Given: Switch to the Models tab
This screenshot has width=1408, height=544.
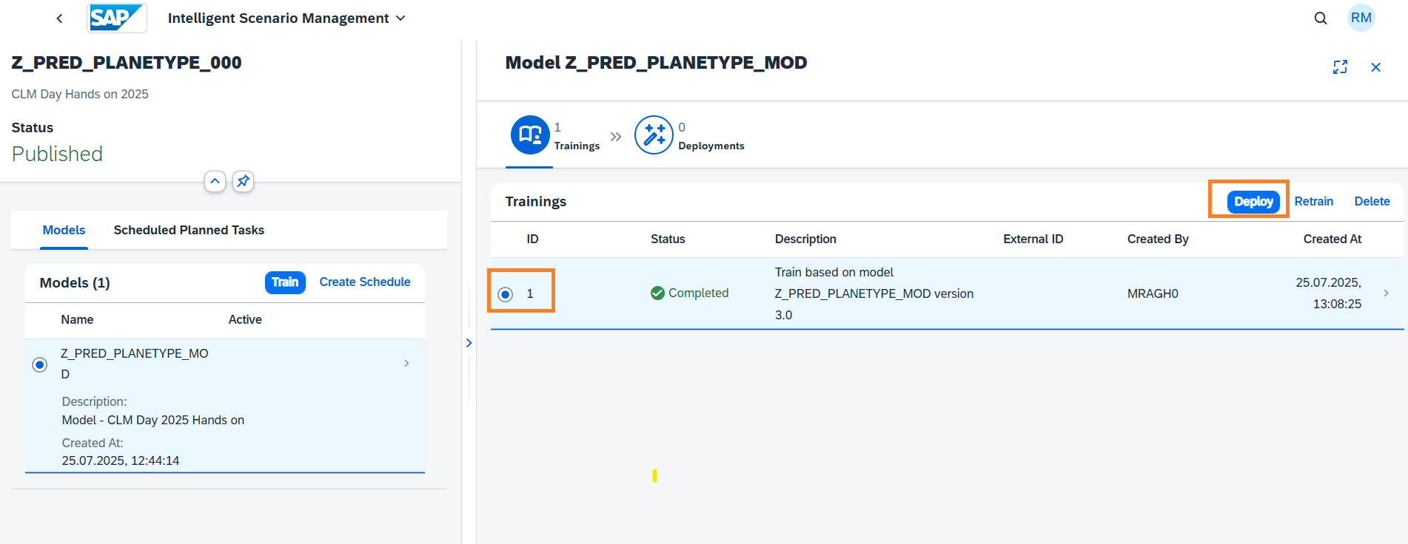Looking at the screenshot, I should [x=64, y=230].
